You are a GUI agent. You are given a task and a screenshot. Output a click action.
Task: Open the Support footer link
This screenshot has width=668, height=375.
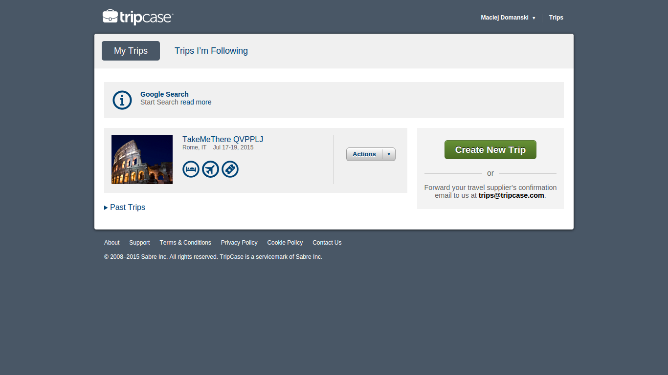139,243
